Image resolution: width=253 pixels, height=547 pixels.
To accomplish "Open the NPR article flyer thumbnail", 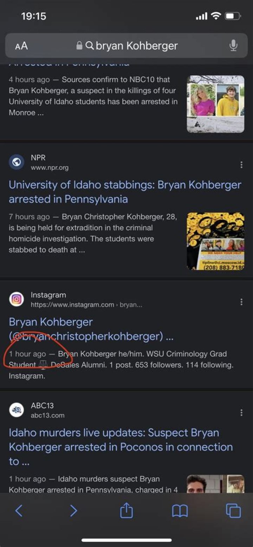I will pyautogui.click(x=215, y=241).
